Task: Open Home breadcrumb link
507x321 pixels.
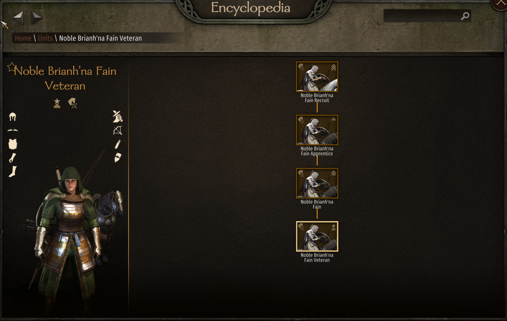Action: [x=23, y=38]
